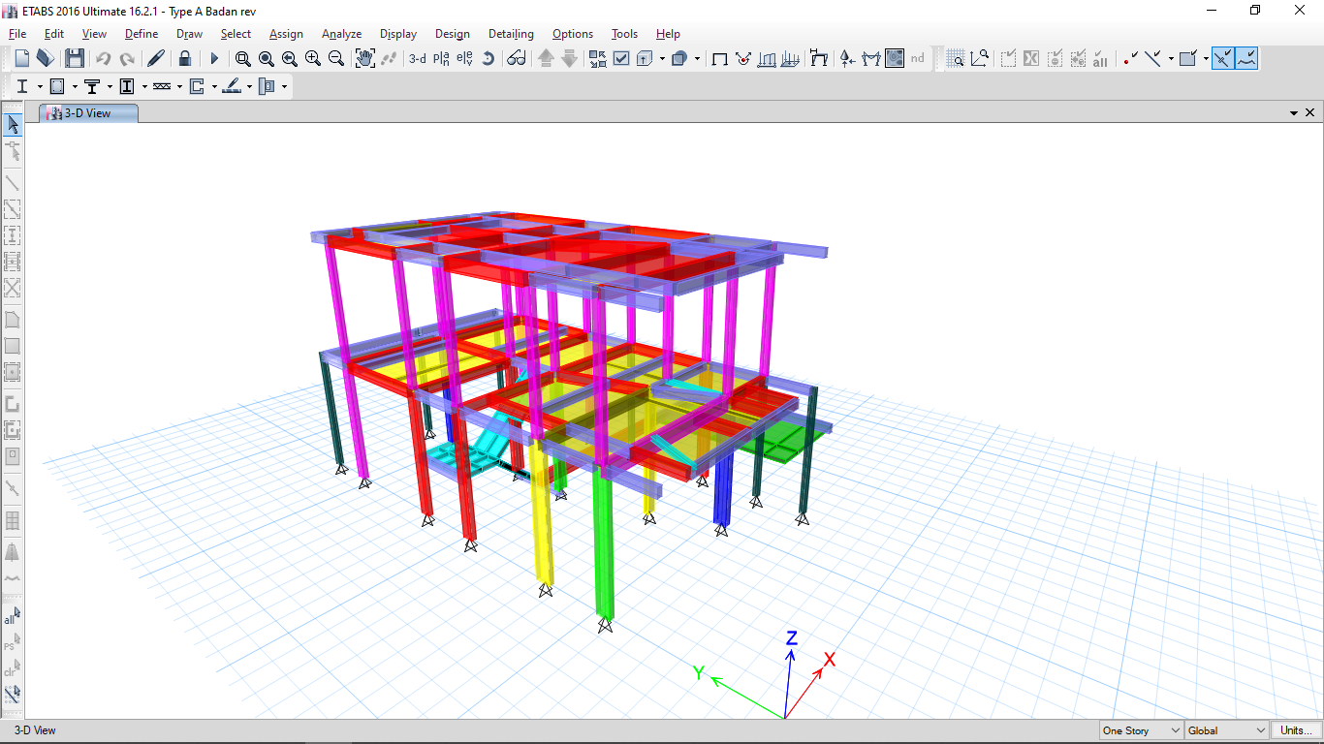Click the Run Analysis play arrow
This screenshot has height=744, width=1324.
point(214,58)
